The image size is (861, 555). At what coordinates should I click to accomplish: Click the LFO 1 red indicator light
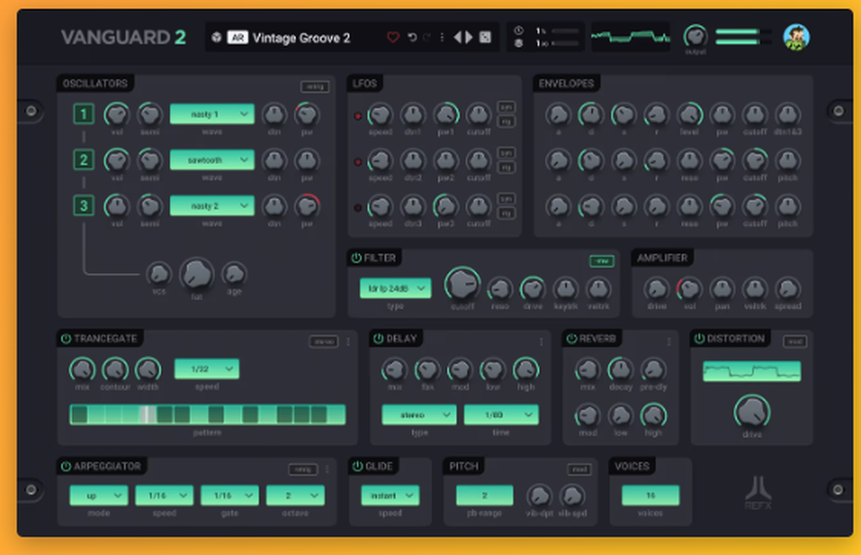357,116
